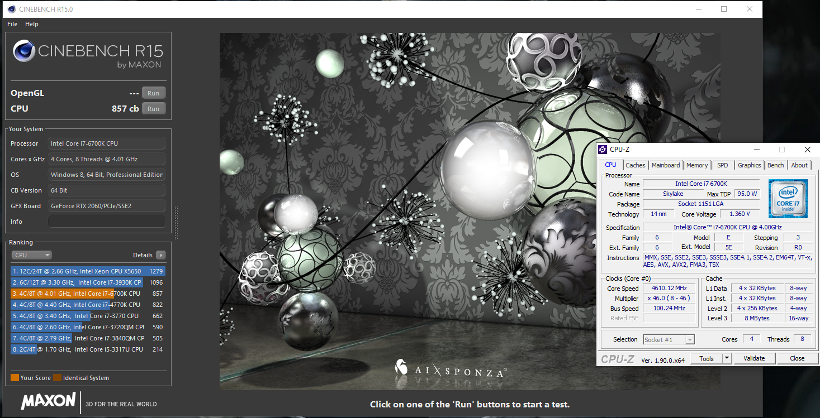The height and width of the screenshot is (418, 820).
Task: Click the Max TDP value 95.0 W
Action: pyautogui.click(x=747, y=194)
